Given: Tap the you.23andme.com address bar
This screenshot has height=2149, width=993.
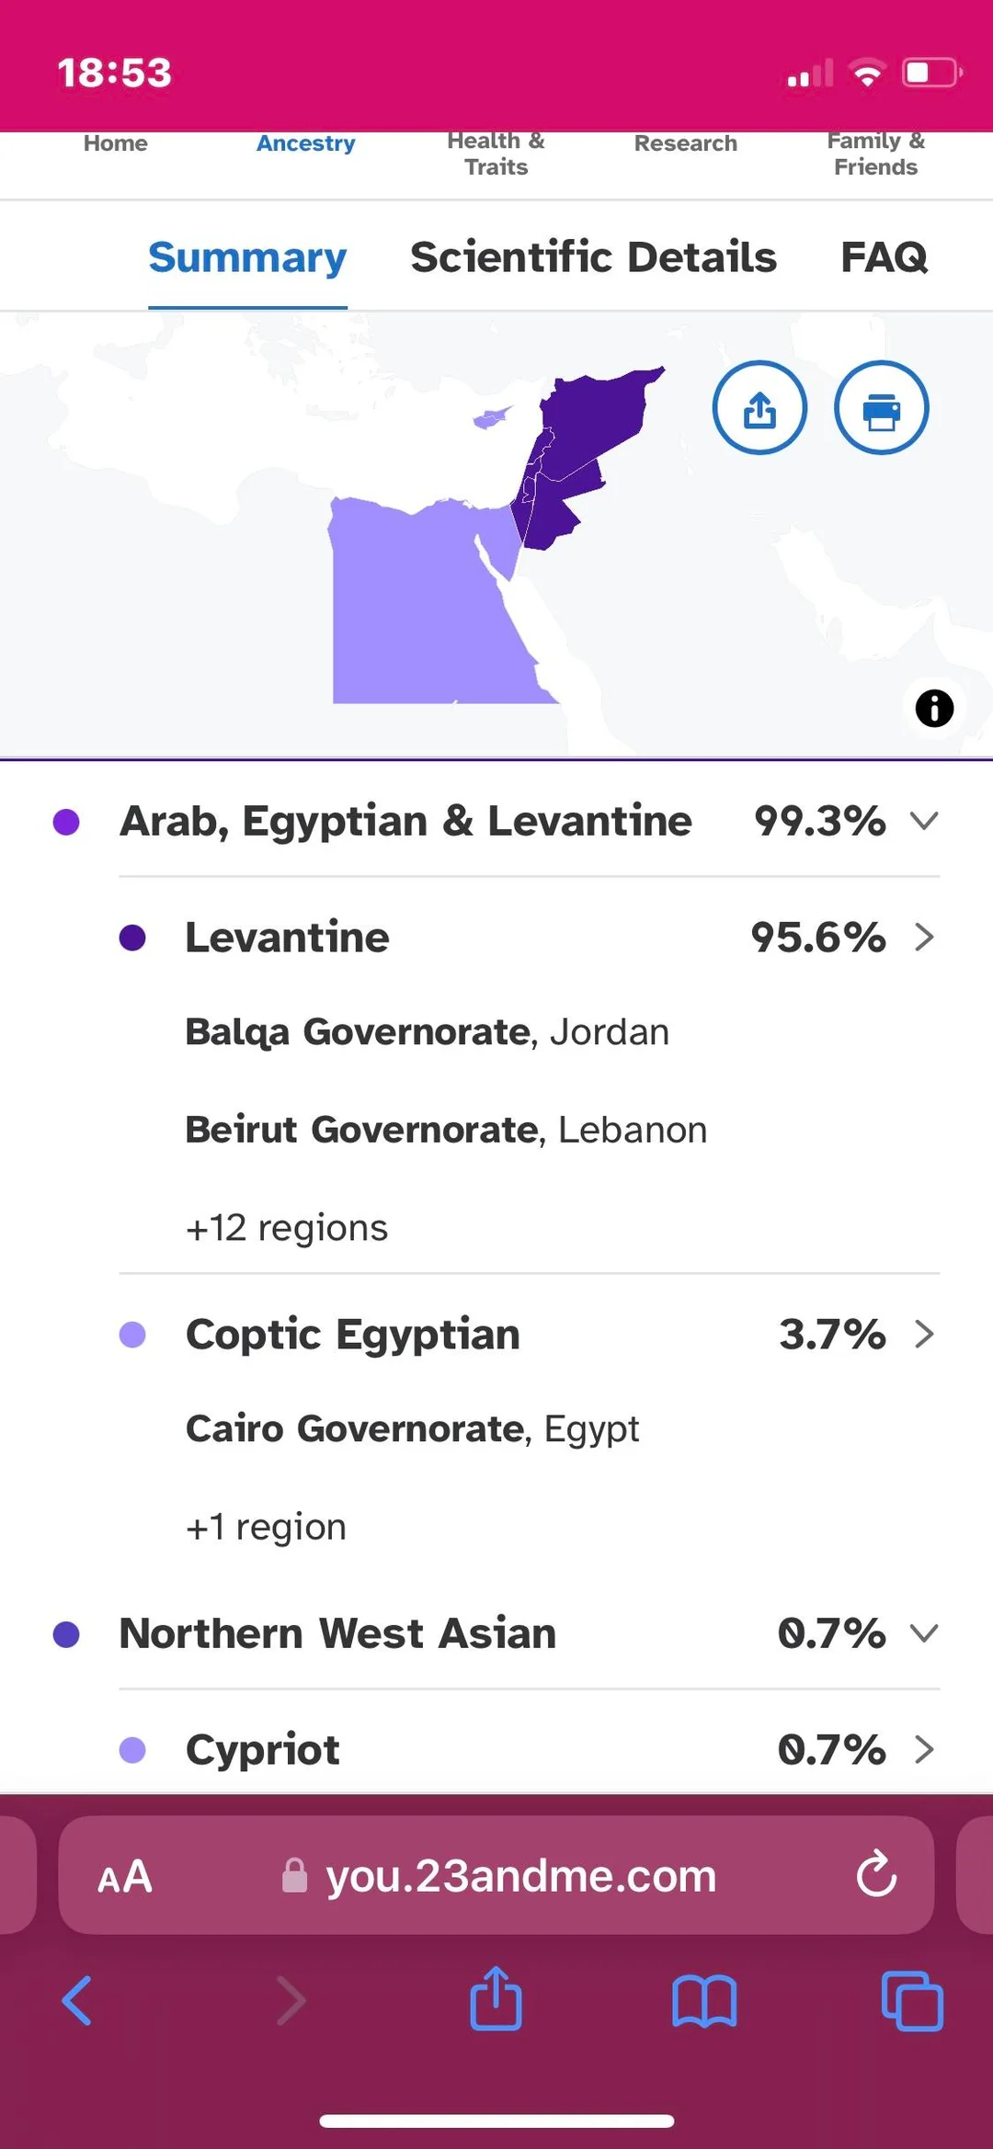Looking at the screenshot, I should (496, 1875).
